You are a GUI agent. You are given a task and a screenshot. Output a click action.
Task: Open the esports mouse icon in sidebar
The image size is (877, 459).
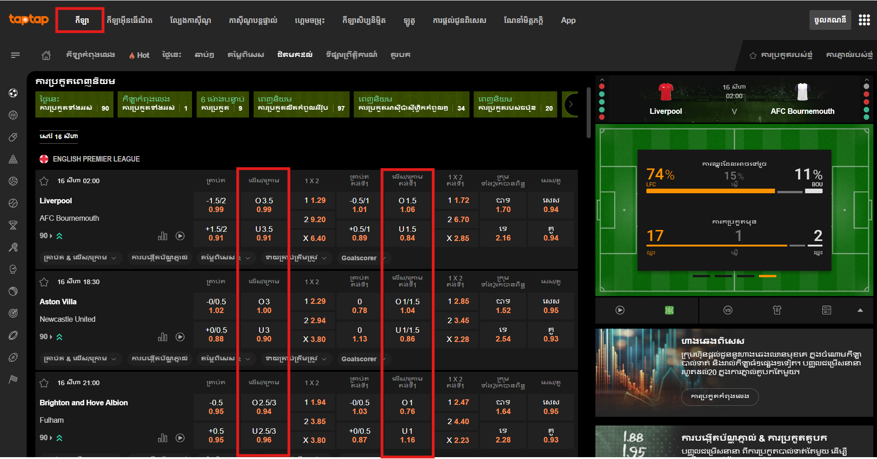tap(13, 137)
